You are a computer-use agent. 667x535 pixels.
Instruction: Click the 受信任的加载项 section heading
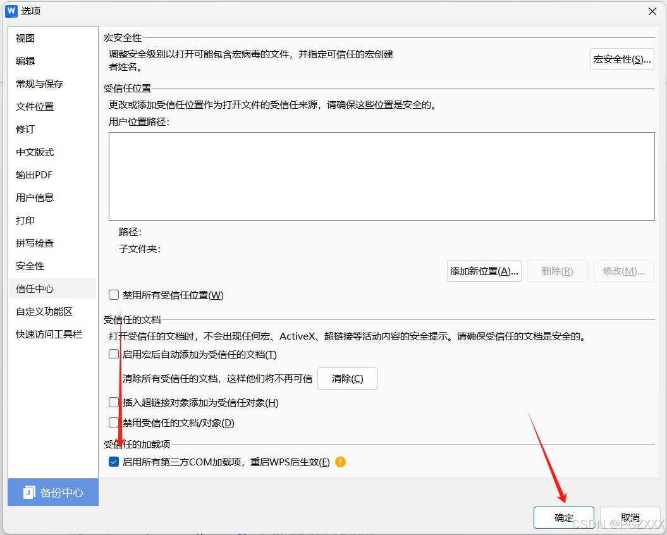pos(137,444)
